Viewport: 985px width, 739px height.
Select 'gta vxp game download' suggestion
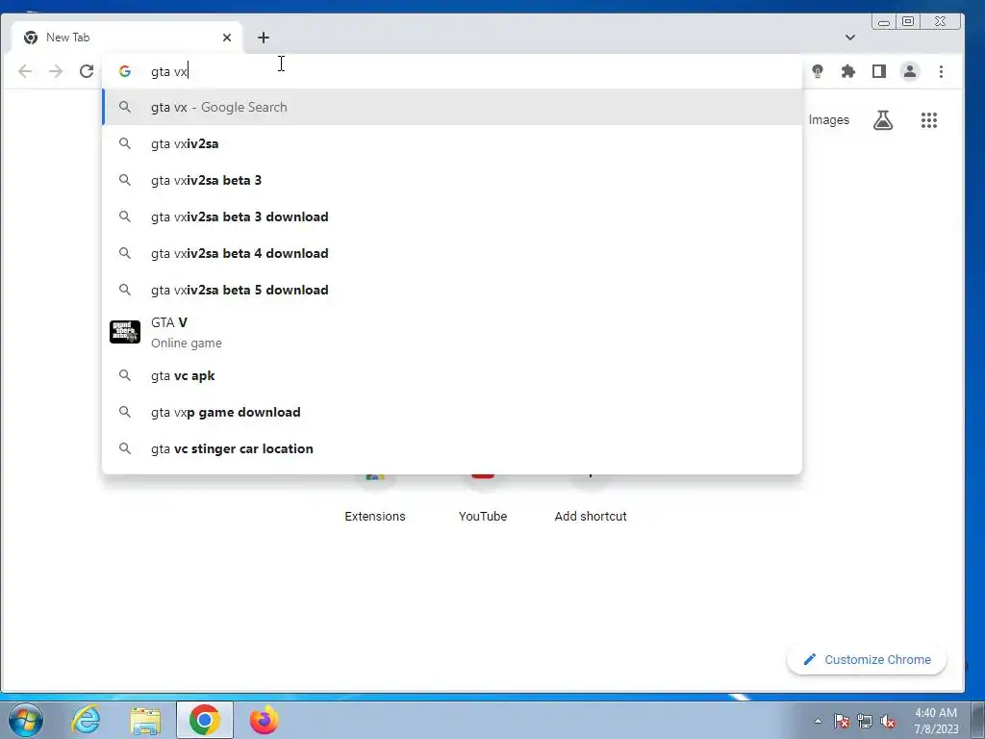pos(452,412)
